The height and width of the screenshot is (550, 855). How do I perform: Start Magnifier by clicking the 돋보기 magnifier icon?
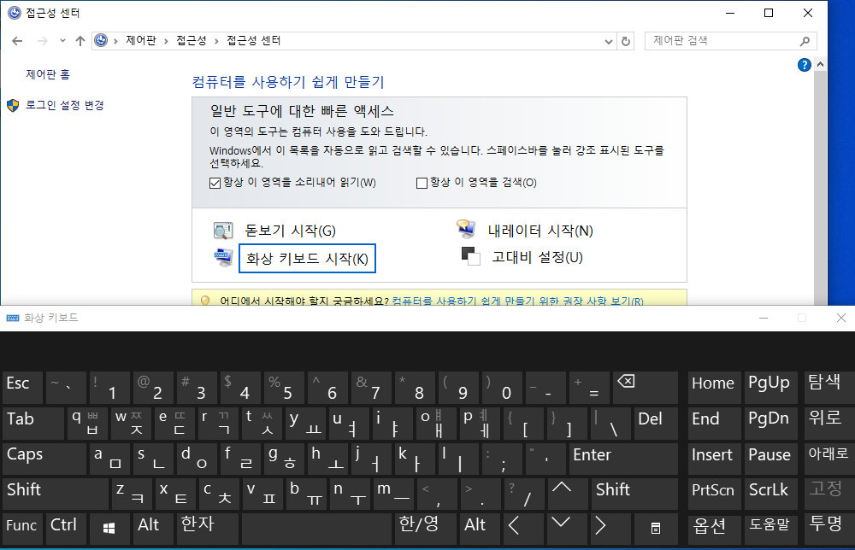click(x=223, y=230)
